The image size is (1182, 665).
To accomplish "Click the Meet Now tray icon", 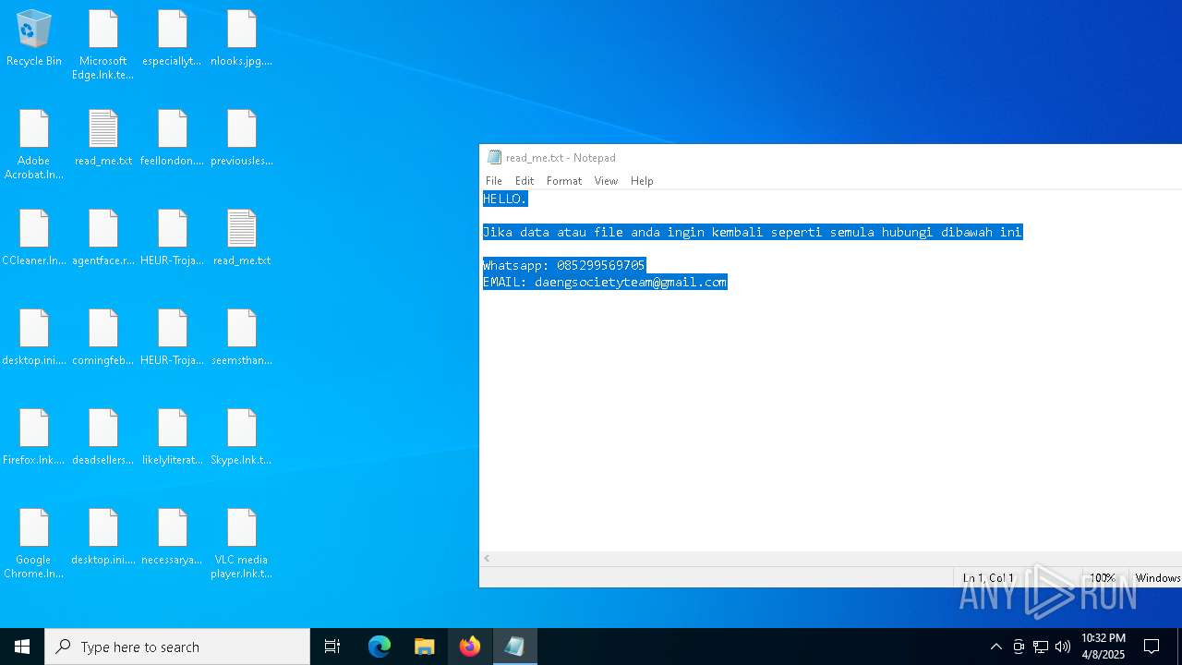I will 1019,647.
